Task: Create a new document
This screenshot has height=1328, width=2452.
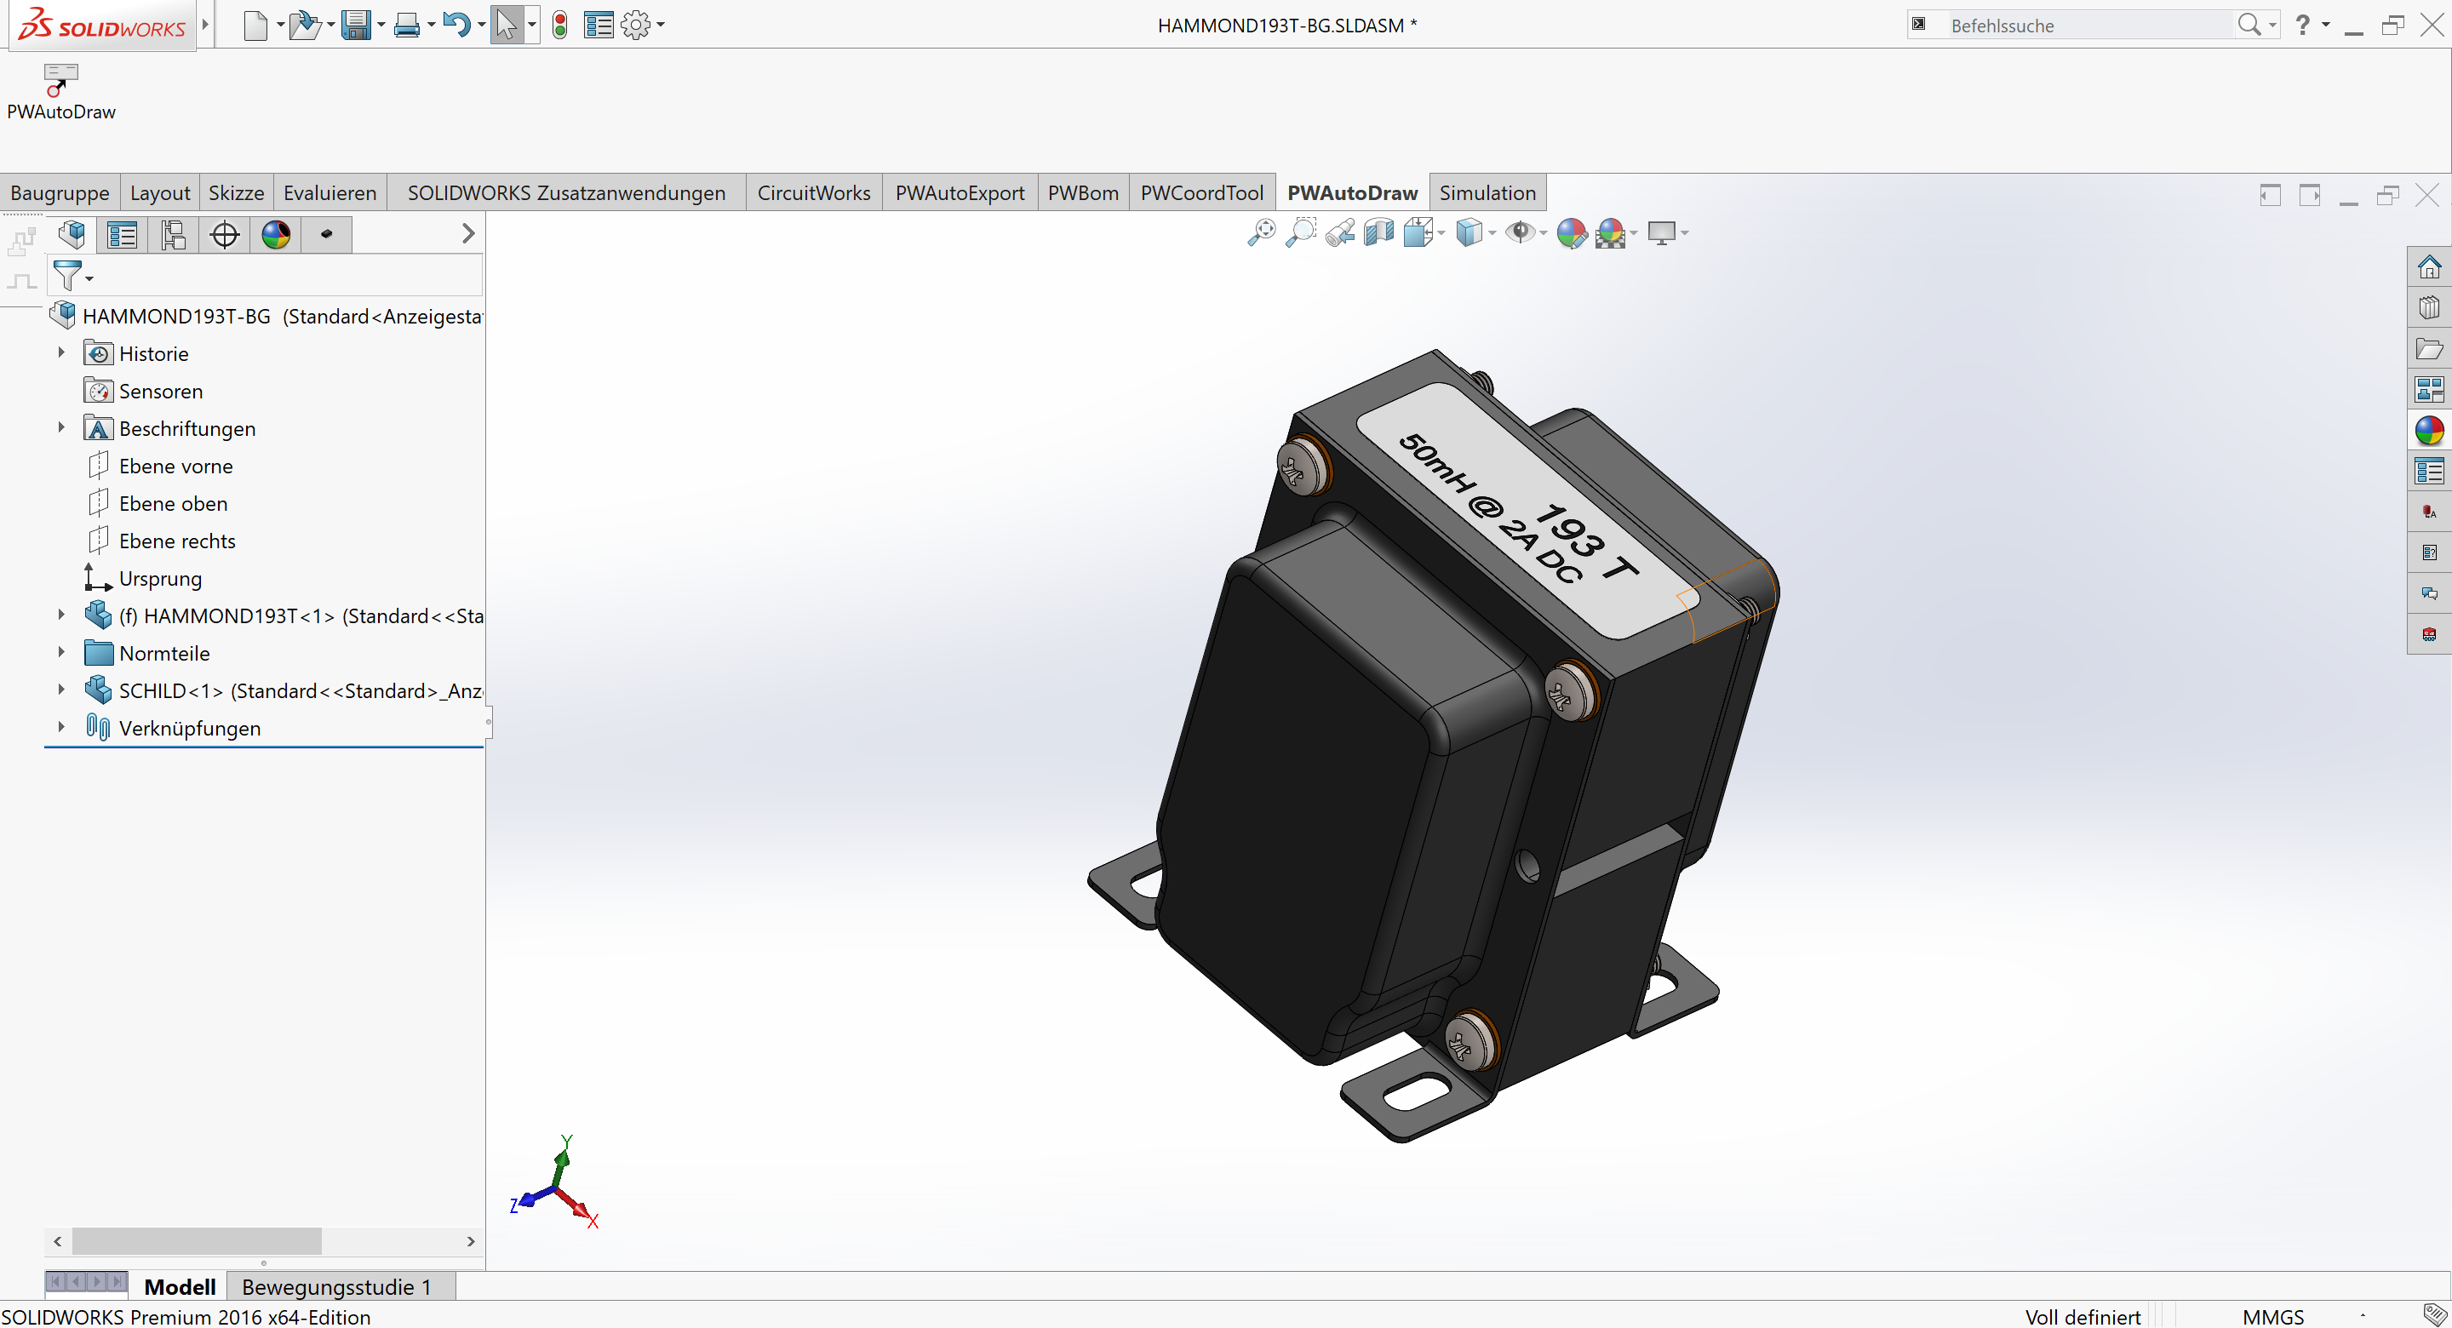Action: (255, 26)
